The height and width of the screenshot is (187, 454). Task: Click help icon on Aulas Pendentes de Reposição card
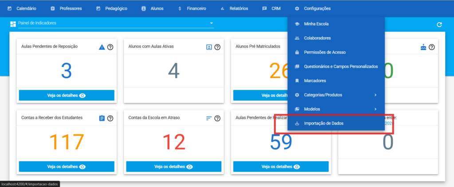110,47
